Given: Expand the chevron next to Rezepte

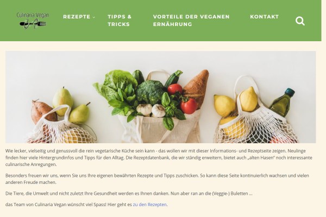Looking at the screenshot, I should tap(94, 17).
